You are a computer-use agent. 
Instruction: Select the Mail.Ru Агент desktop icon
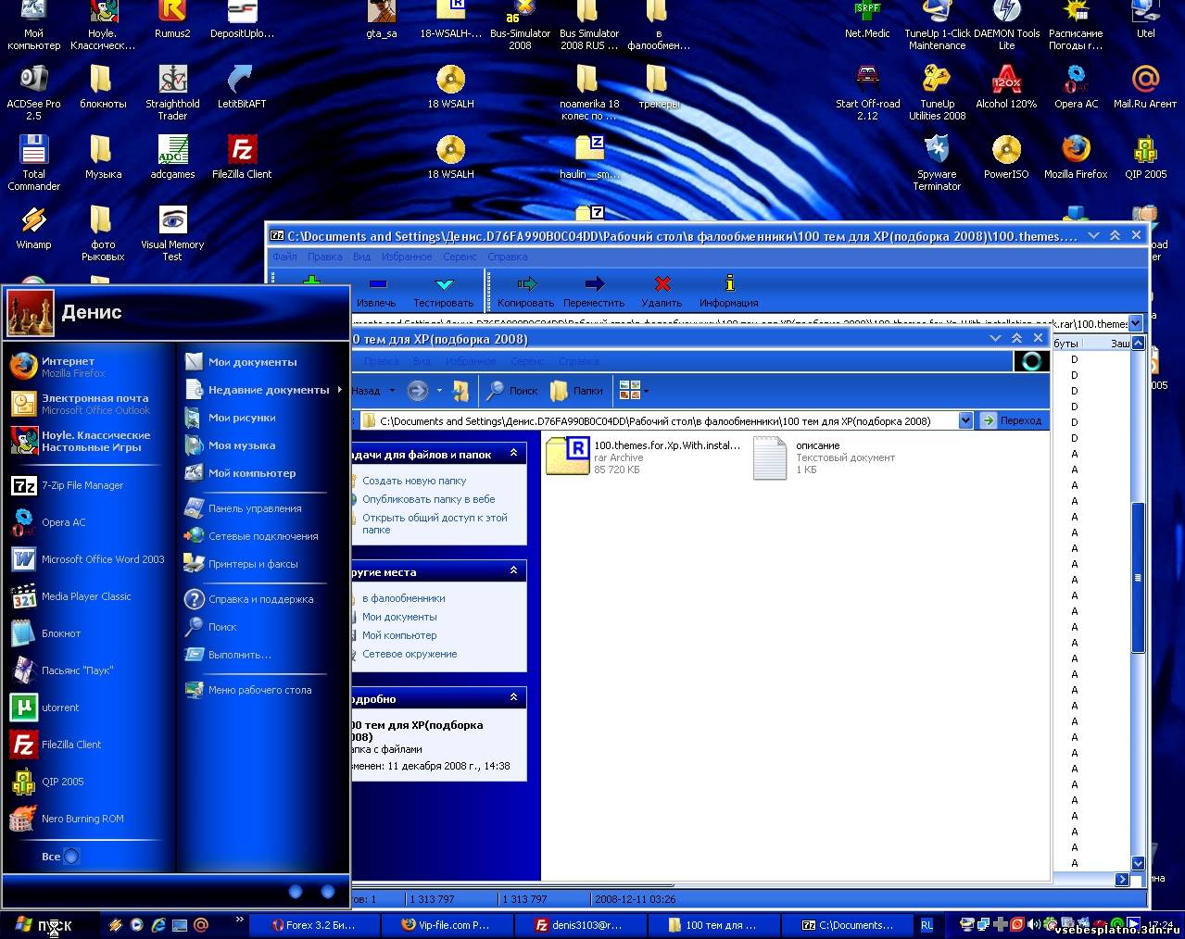(1145, 86)
